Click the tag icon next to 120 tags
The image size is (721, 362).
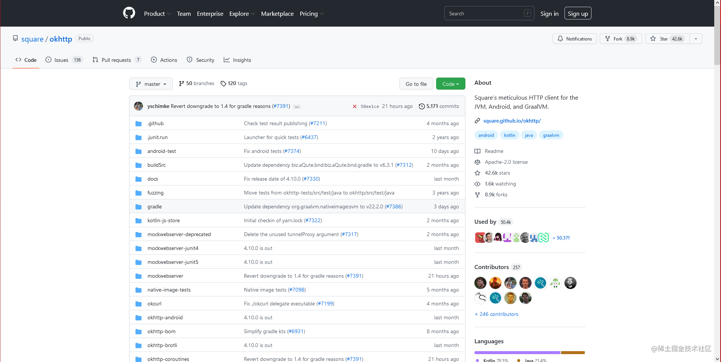click(x=223, y=84)
